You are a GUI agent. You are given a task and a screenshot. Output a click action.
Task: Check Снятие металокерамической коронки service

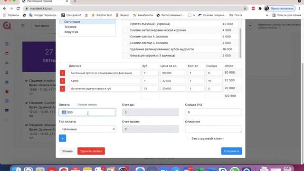click(125, 30)
